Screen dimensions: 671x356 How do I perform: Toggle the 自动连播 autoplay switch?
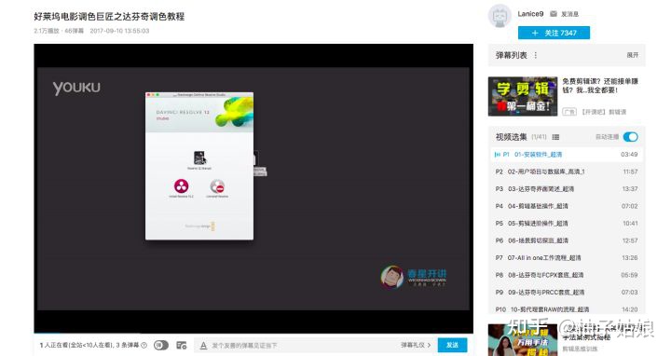tap(630, 137)
